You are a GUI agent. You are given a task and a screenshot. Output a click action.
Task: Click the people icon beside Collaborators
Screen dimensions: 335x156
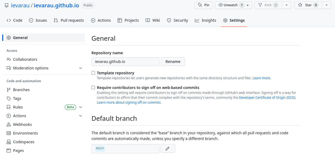[x=9, y=59]
